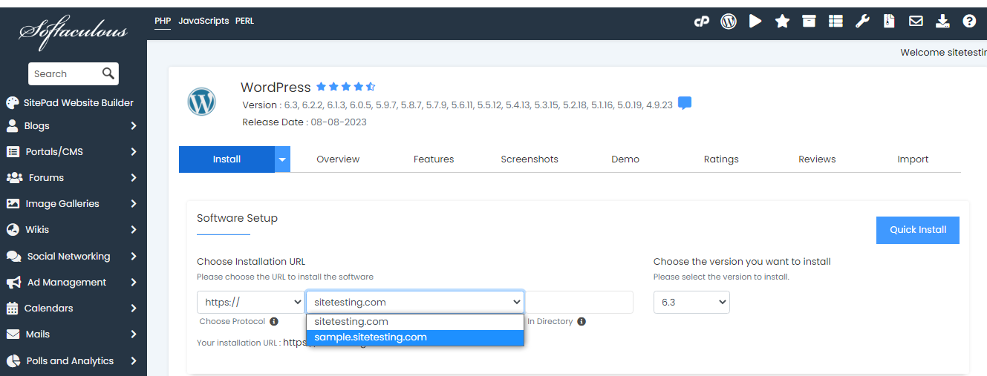The width and height of the screenshot is (987, 376).
Task: Expand the Portals/CMS category chevron
Action: [134, 152]
